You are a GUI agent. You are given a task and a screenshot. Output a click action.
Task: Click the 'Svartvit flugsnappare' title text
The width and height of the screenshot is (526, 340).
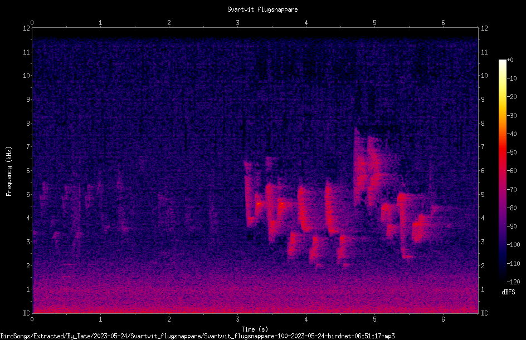[262, 9]
